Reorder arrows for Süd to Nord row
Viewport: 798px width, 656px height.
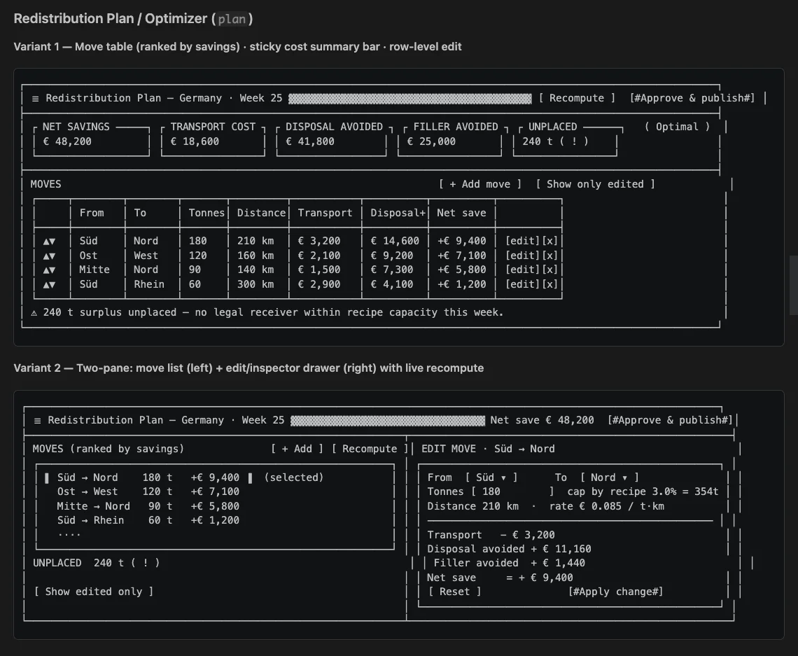click(x=49, y=242)
